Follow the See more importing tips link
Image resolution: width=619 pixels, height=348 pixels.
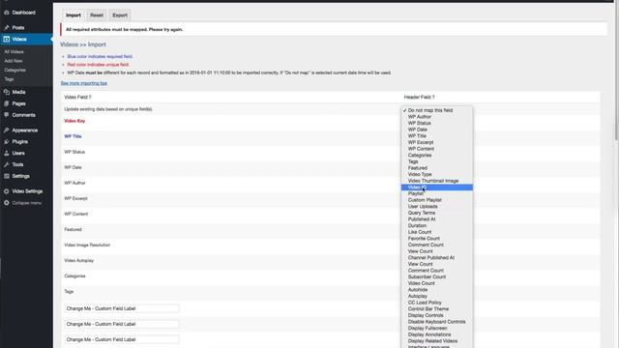[84, 83]
